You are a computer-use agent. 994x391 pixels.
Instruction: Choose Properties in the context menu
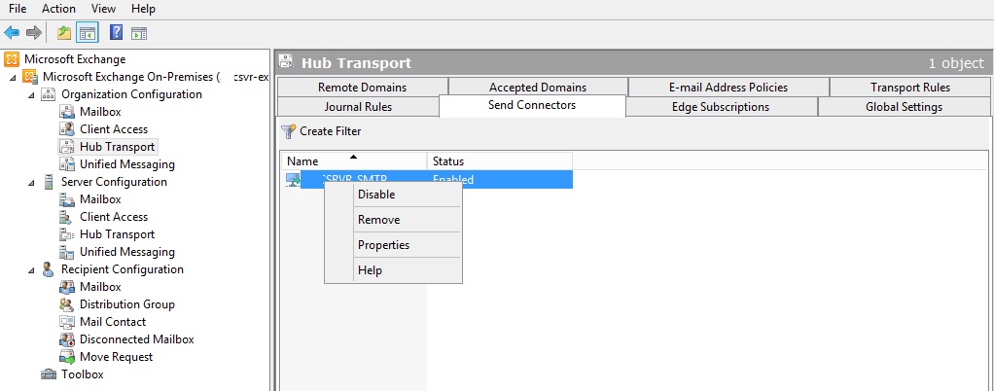[x=393, y=245]
